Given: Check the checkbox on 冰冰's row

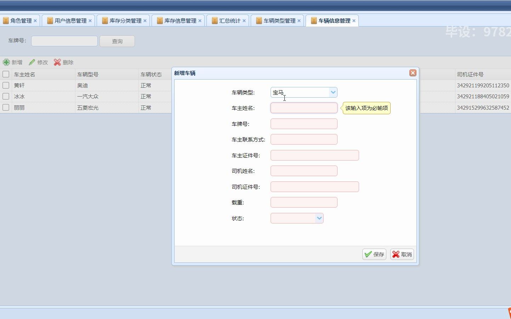Looking at the screenshot, I should pyautogui.click(x=6, y=96).
